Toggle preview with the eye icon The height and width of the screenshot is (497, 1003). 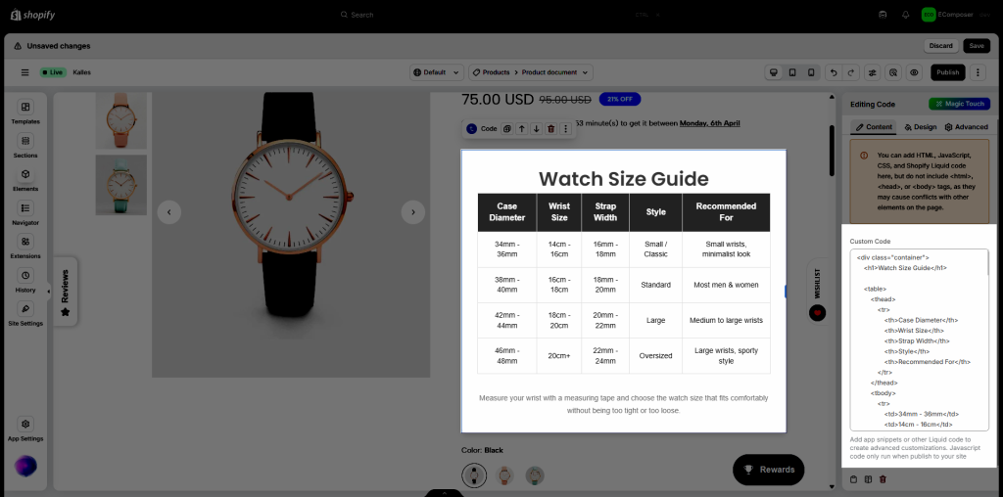point(914,72)
